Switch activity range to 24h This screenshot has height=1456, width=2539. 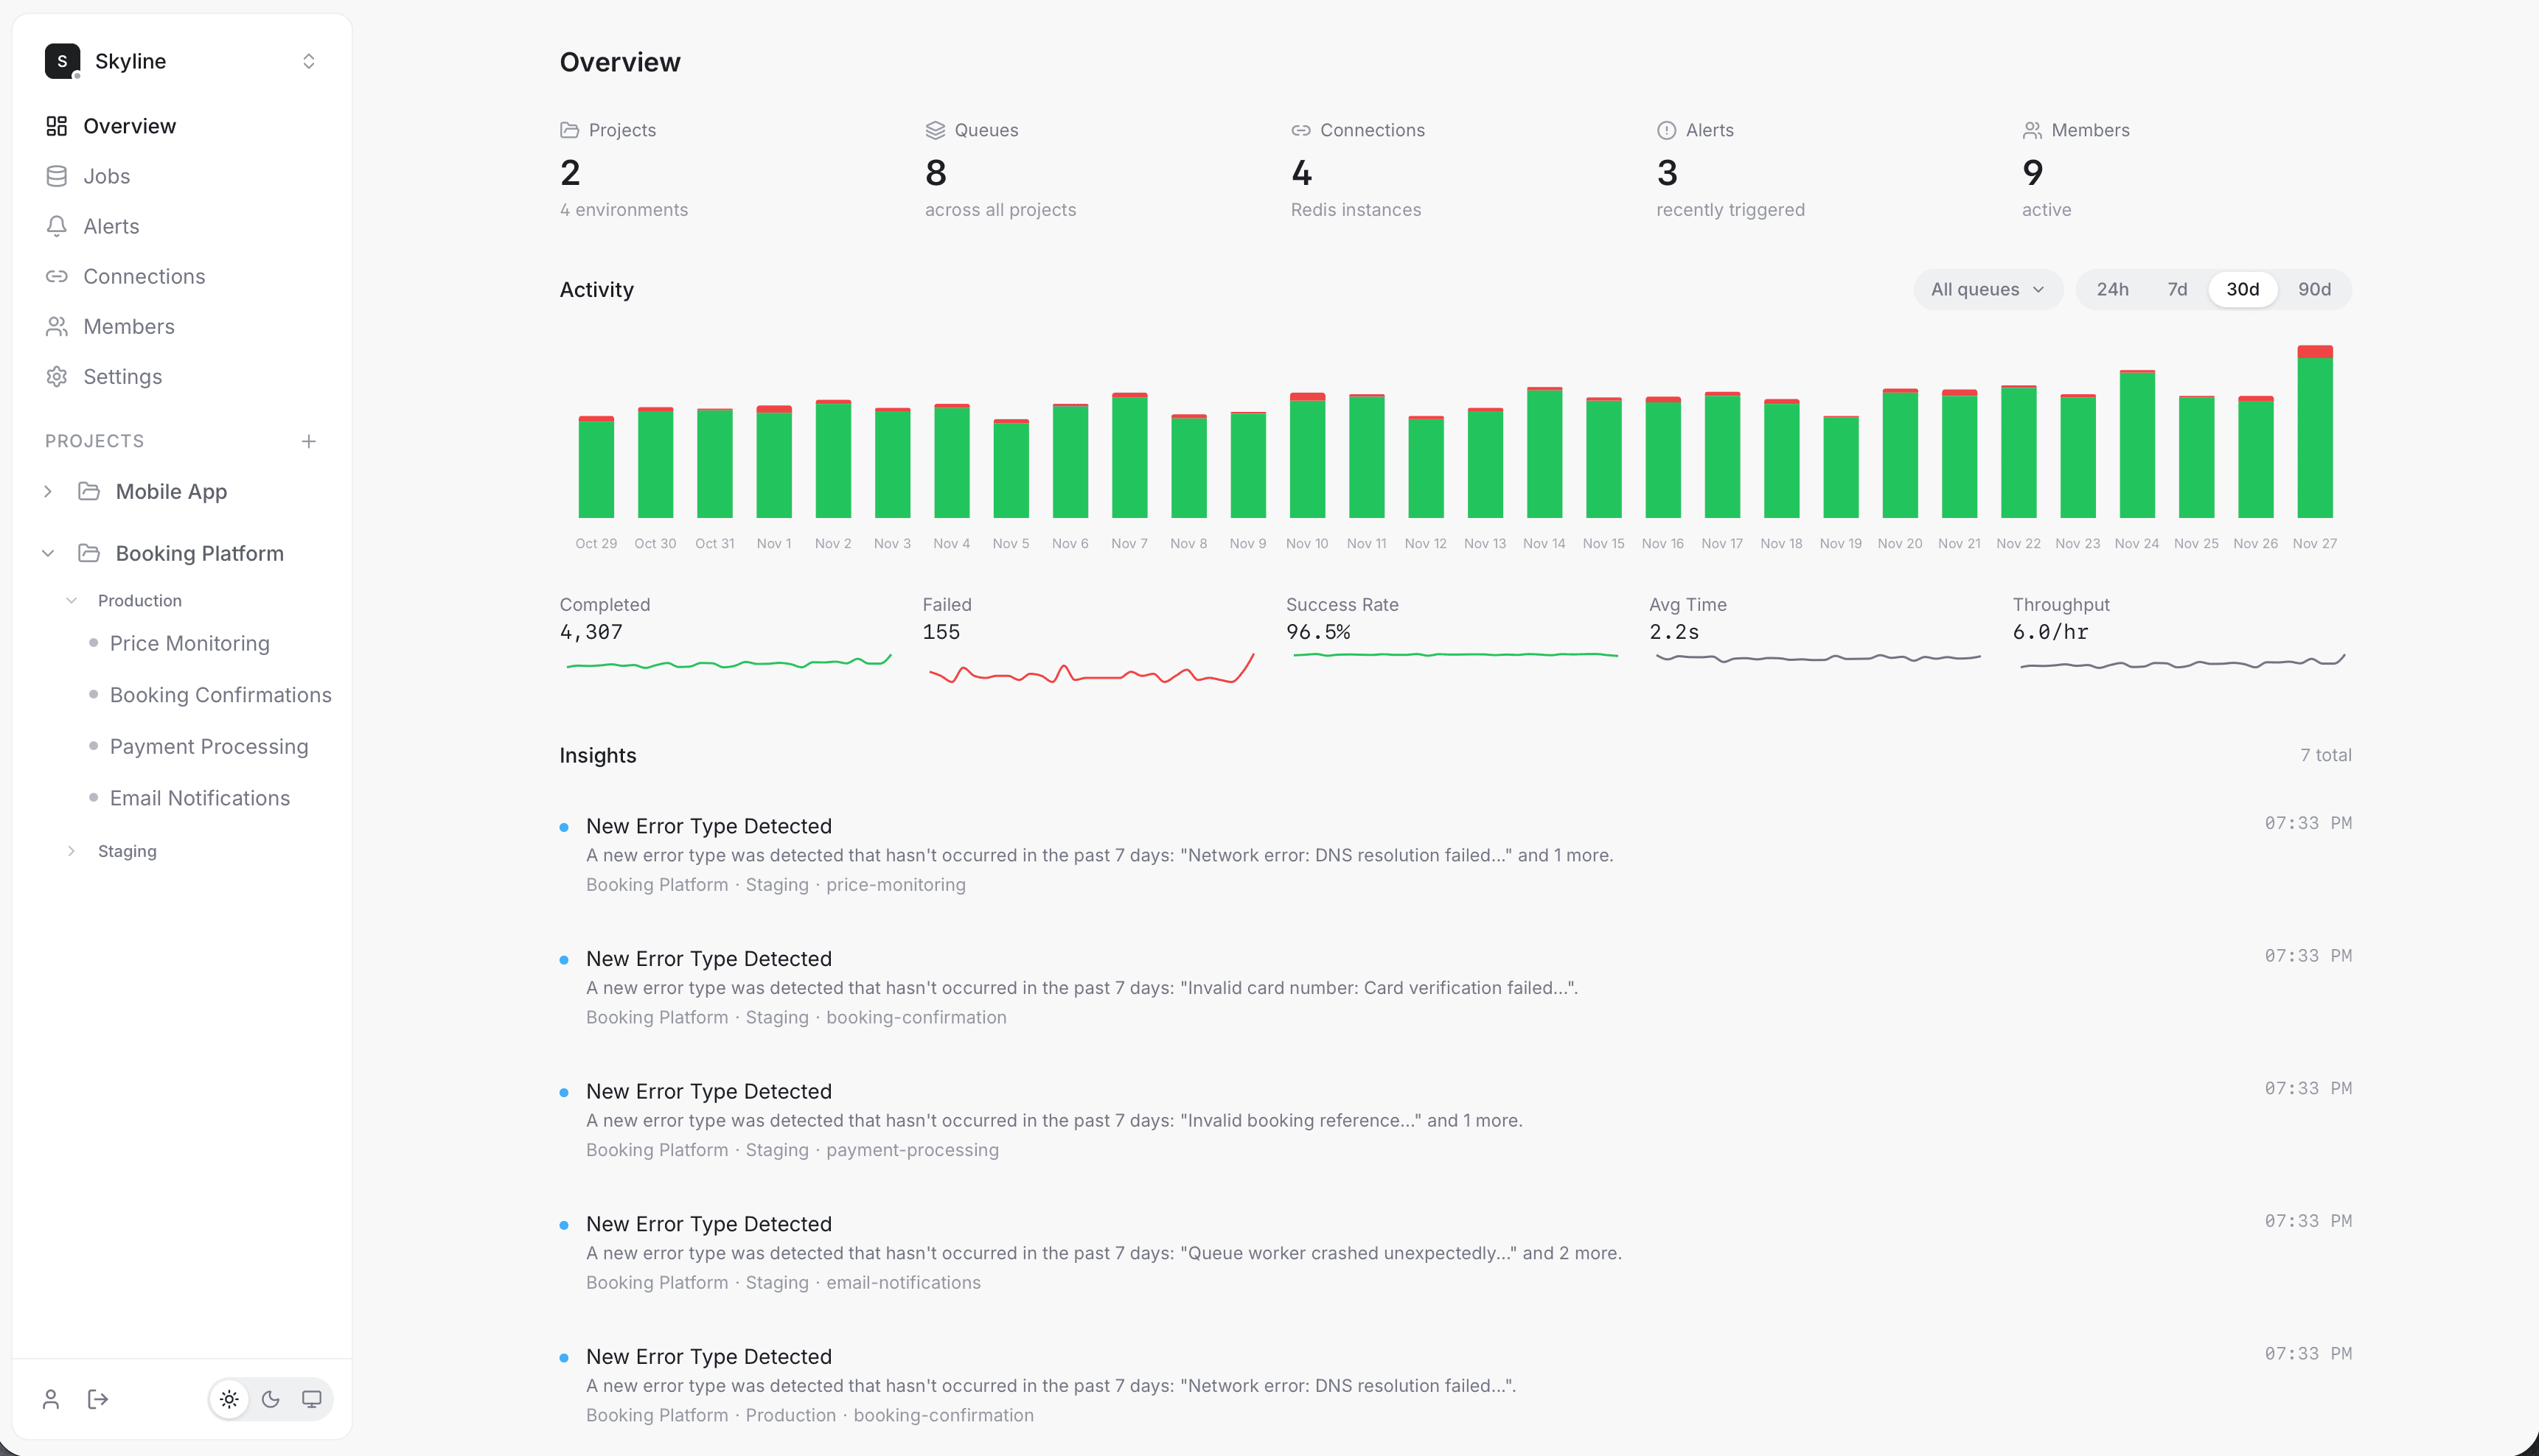[x=2113, y=289]
